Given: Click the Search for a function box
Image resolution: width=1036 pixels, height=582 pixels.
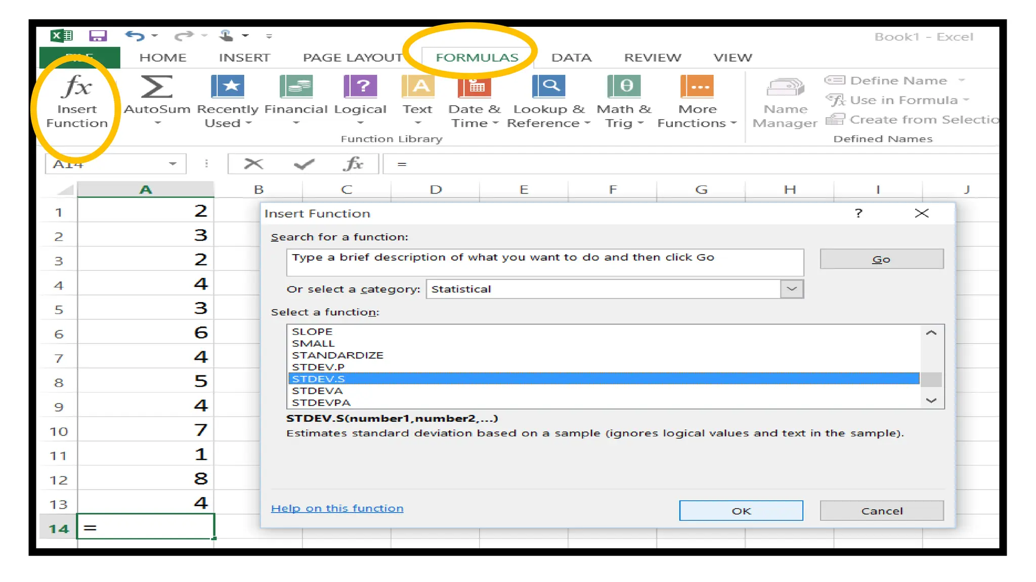Looking at the screenshot, I should 544,262.
